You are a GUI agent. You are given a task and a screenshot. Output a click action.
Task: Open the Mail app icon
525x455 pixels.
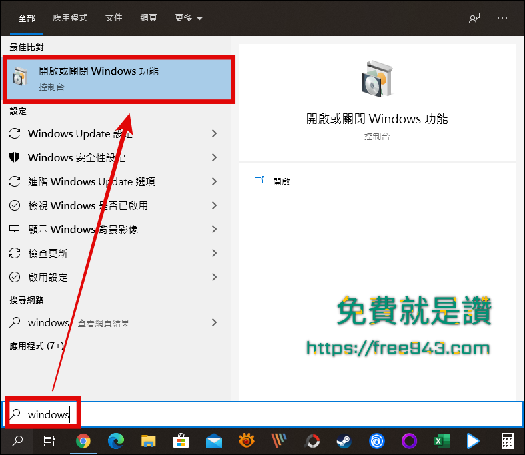pyautogui.click(x=214, y=441)
